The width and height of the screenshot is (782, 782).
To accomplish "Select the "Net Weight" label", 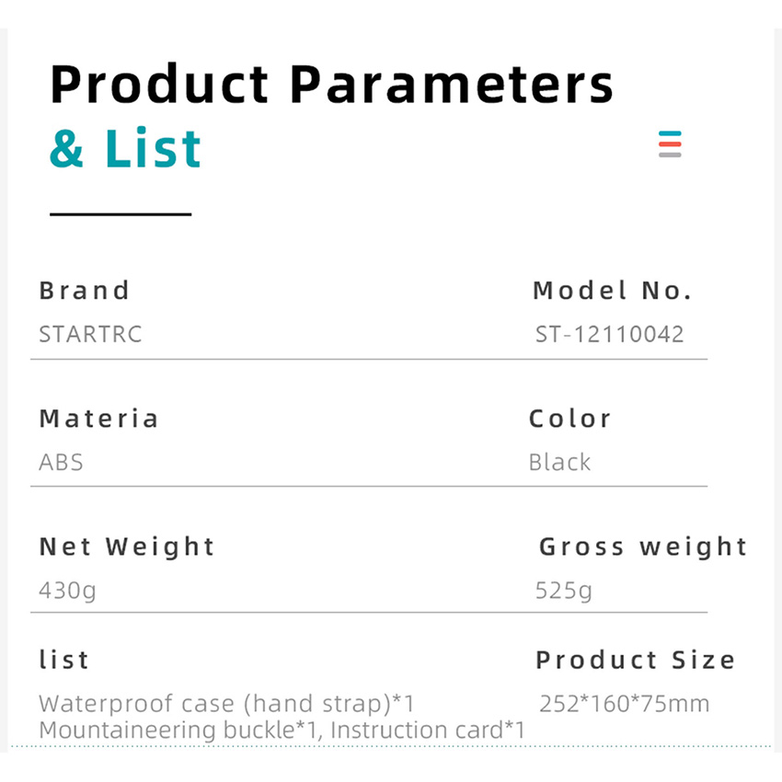I will pyautogui.click(x=126, y=546).
